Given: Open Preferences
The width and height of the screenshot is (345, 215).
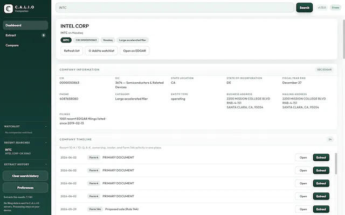Looking at the screenshot, I should [25, 188].
